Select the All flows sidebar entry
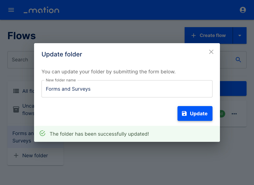The image size is (254, 185). 29,91
